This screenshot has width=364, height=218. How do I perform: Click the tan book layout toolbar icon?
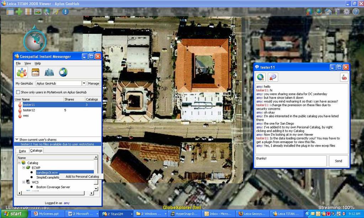click(x=28, y=12)
